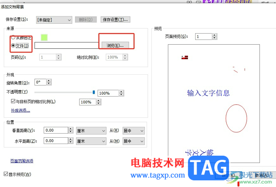This screenshot has width=276, height=187.
Task: Decrease 垂直距离 with down arrow
Action: [71, 132]
